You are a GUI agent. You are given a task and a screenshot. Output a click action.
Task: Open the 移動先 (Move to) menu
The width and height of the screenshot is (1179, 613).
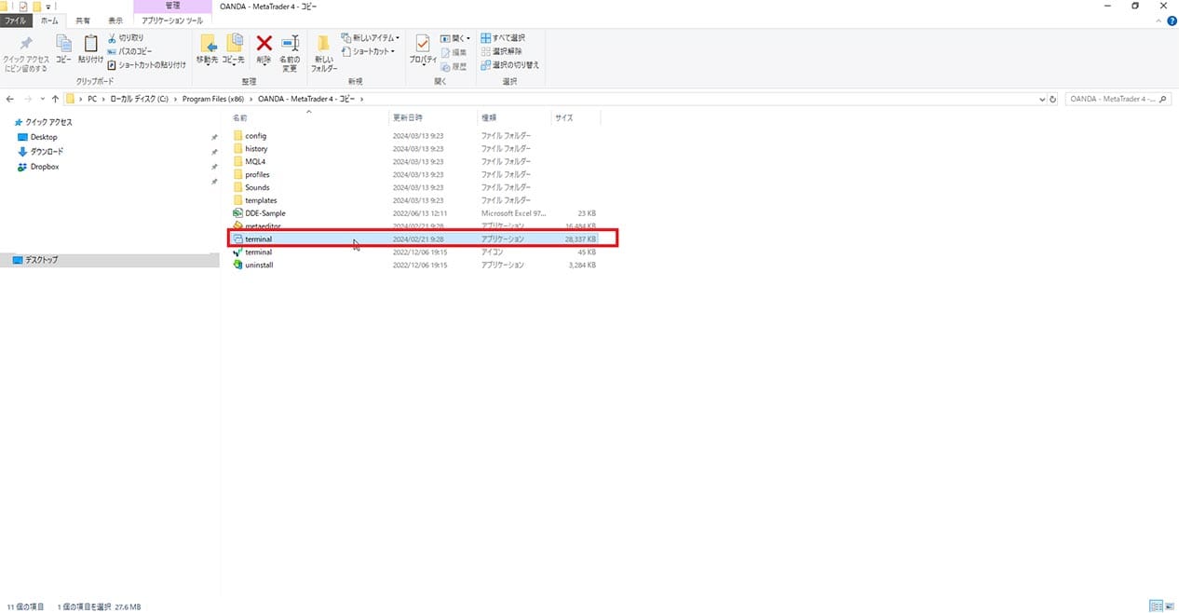click(x=207, y=50)
